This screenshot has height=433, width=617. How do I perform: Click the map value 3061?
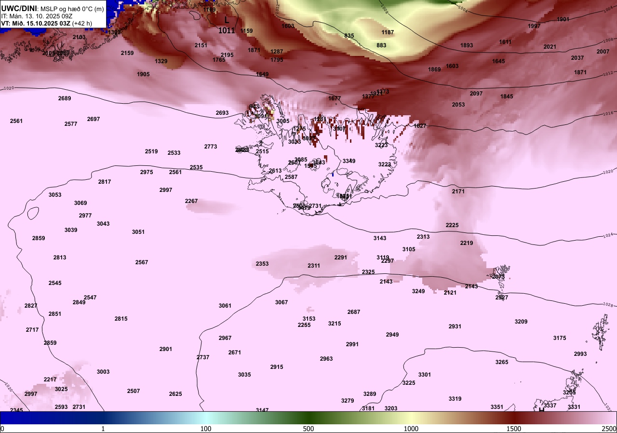point(225,306)
